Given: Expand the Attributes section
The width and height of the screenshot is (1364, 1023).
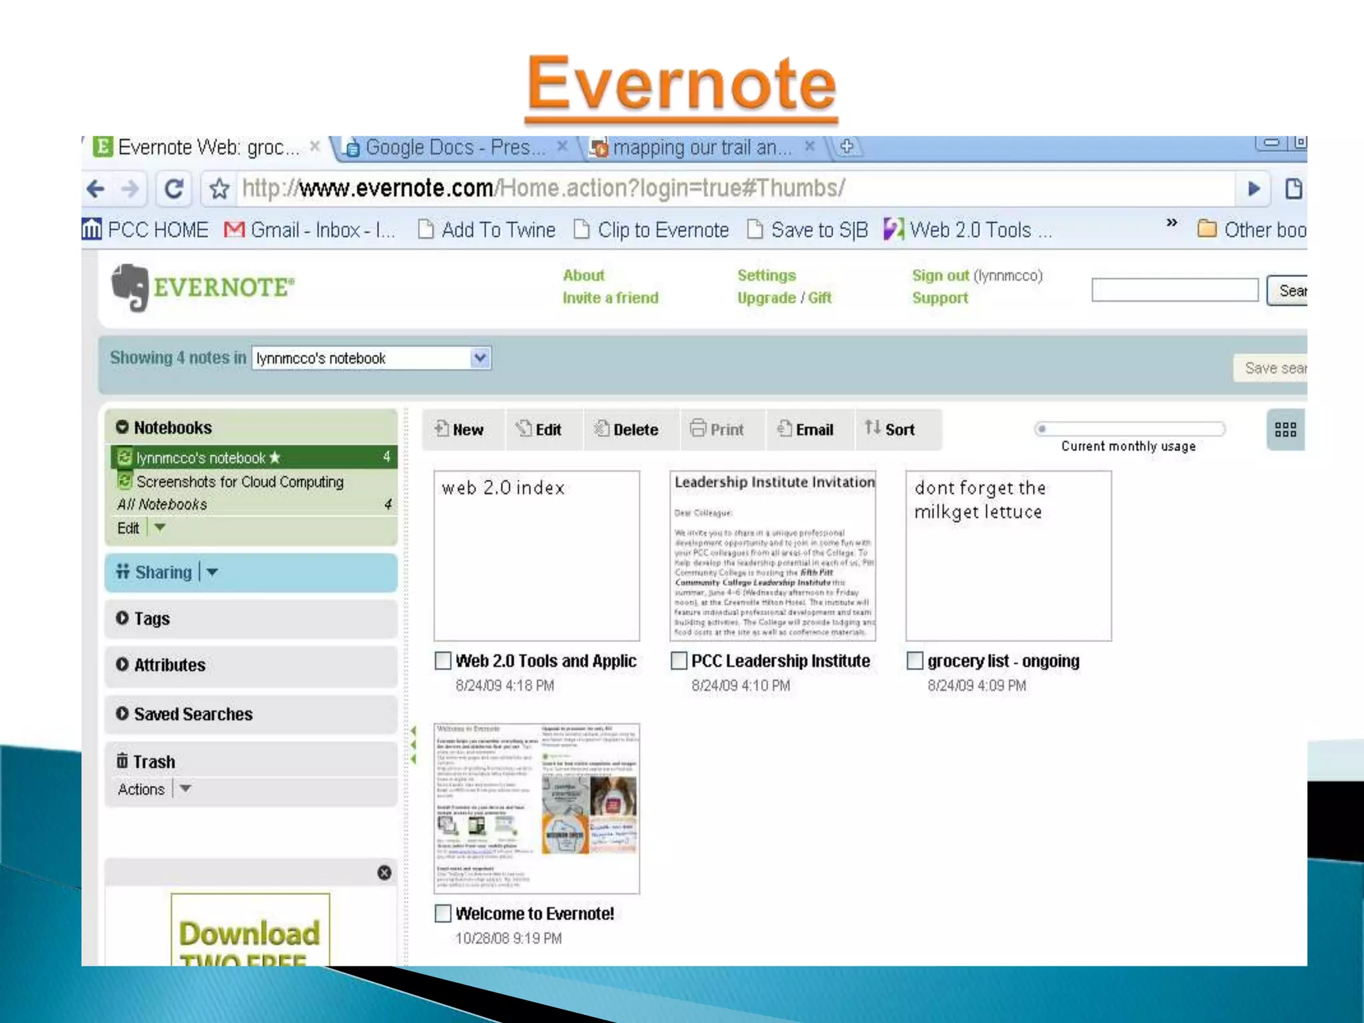Looking at the screenshot, I should [122, 664].
